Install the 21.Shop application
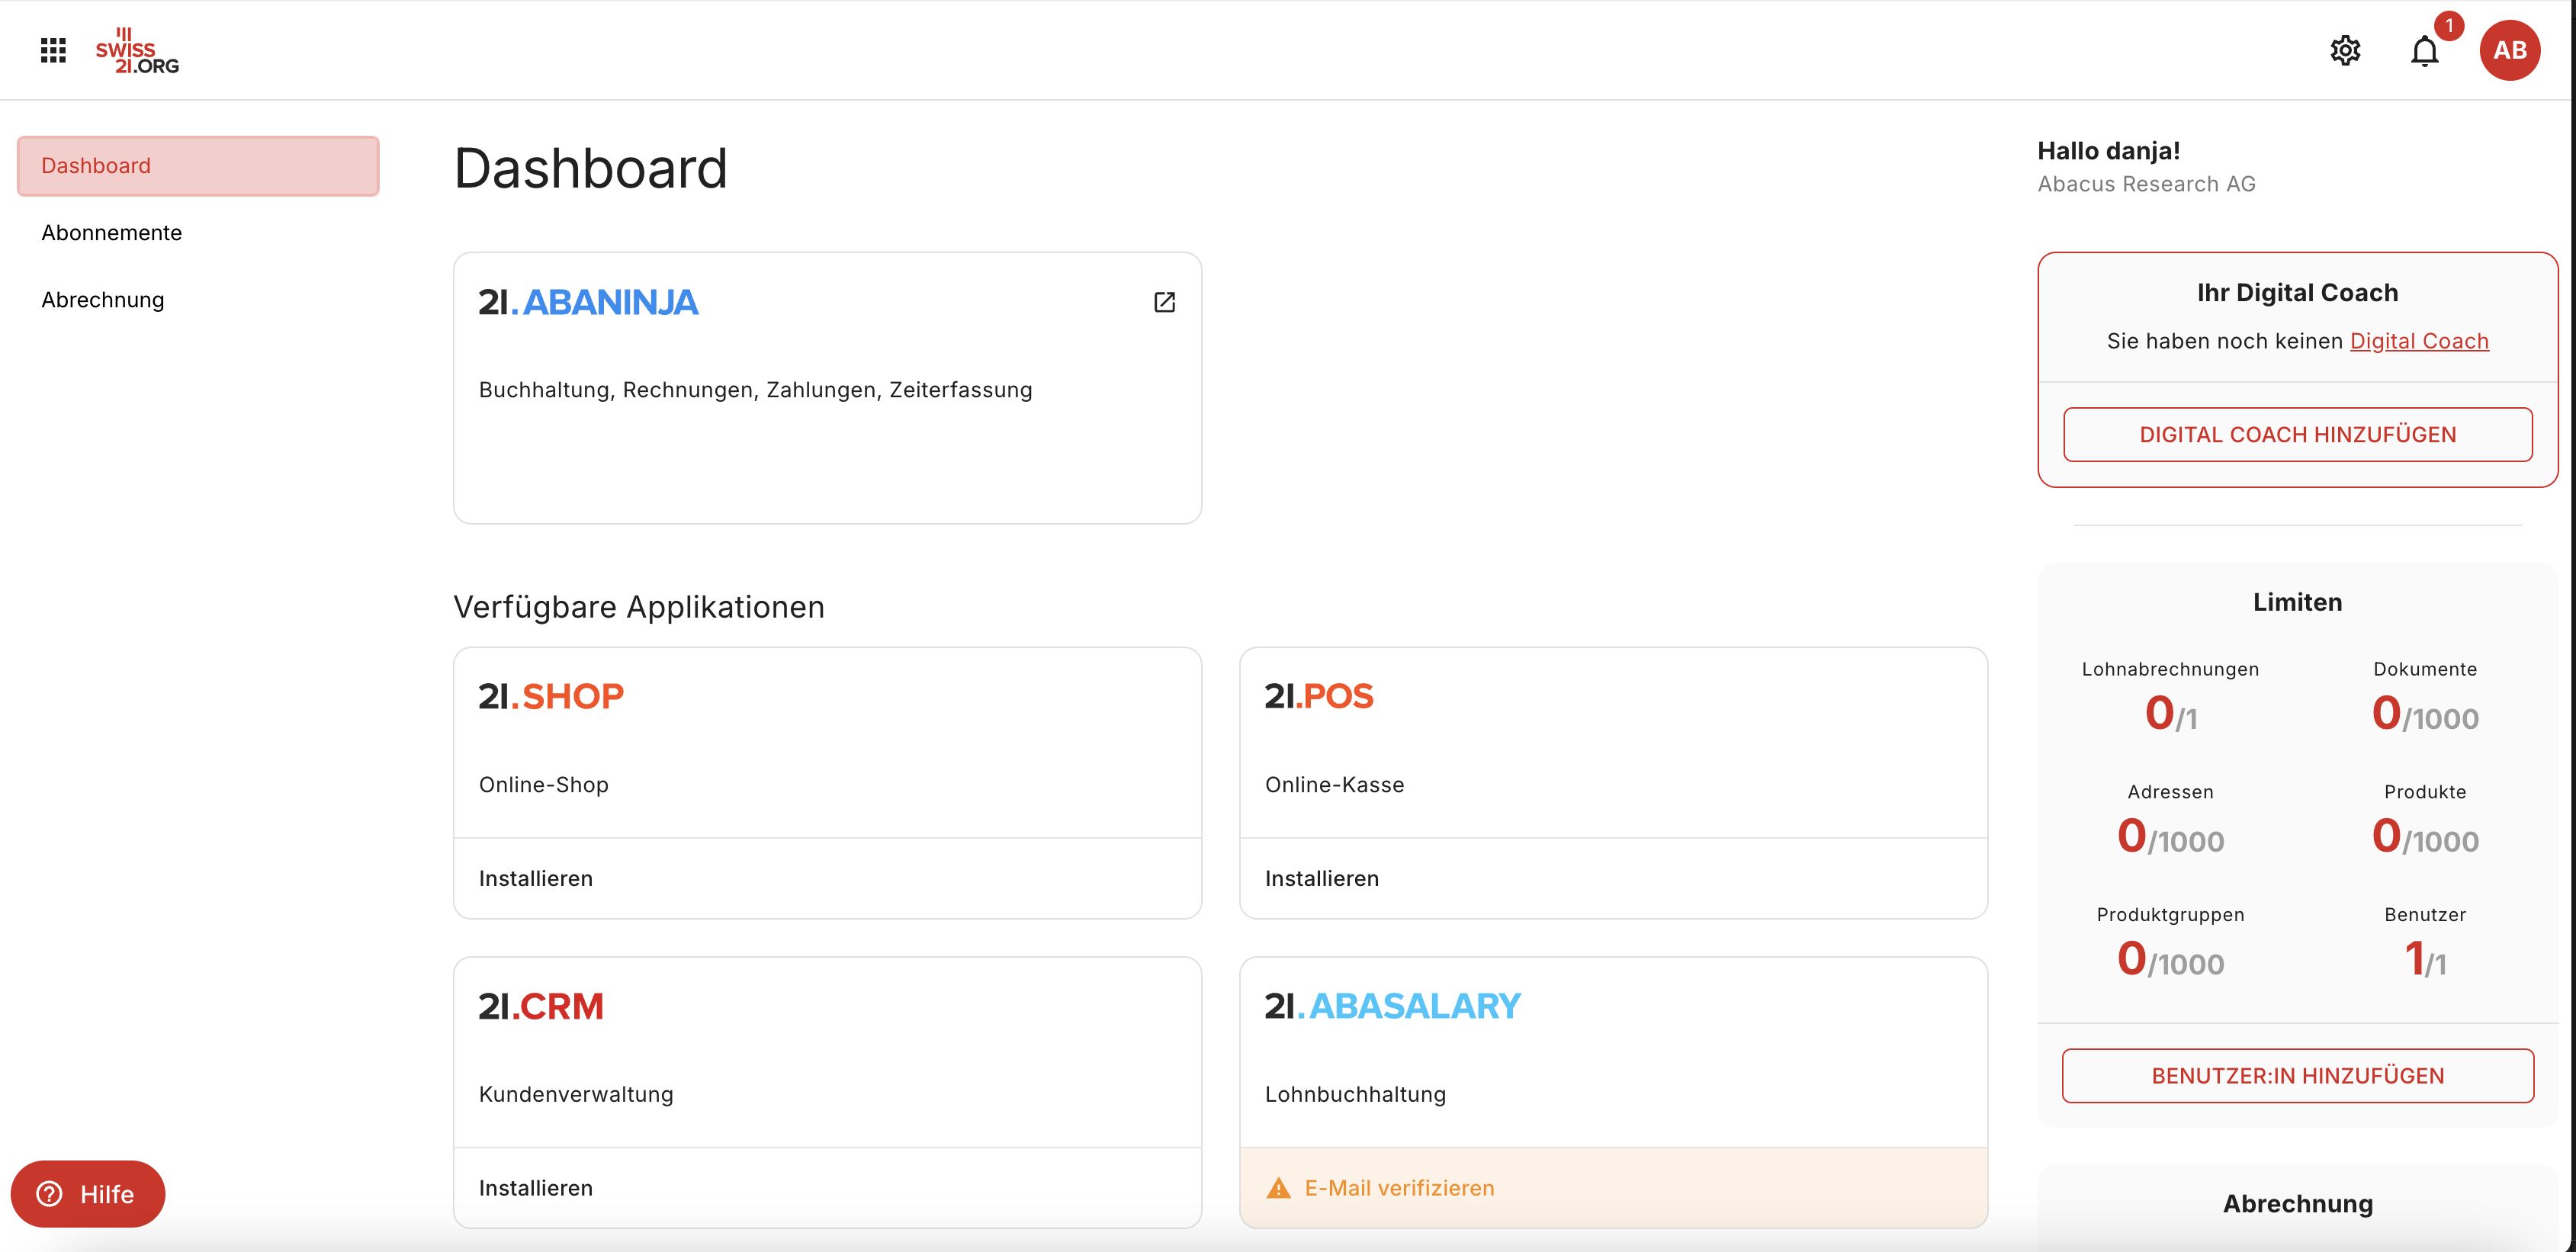 click(x=536, y=878)
